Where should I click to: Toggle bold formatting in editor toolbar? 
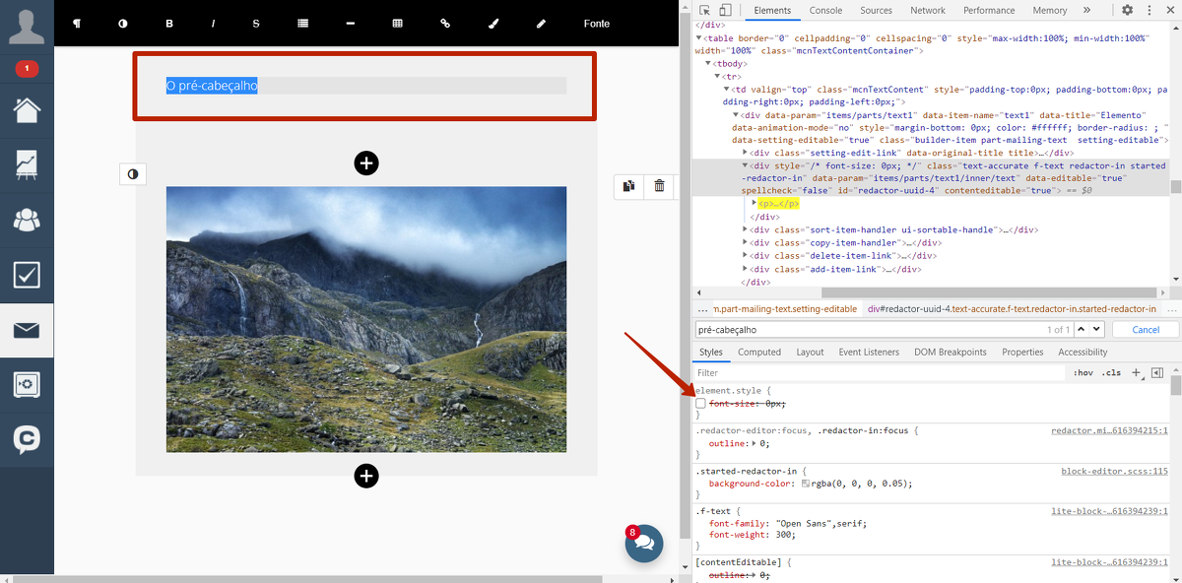click(169, 24)
